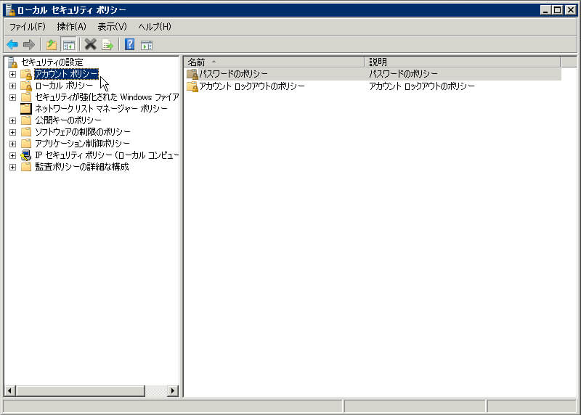
Task: Click the ネットワーク リスト マネージャー ポリシー icon
Action: (26, 109)
